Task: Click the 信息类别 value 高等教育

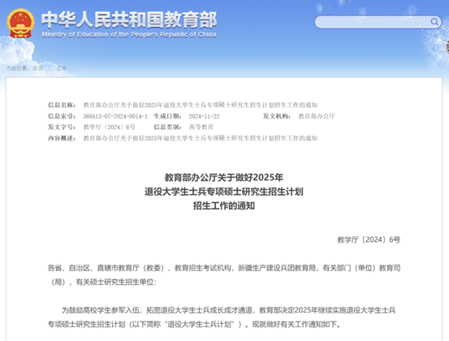Action: coord(201,127)
